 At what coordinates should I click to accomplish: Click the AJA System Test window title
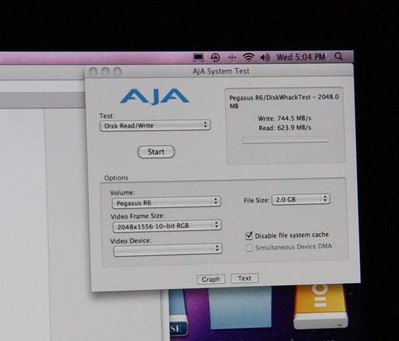click(221, 71)
